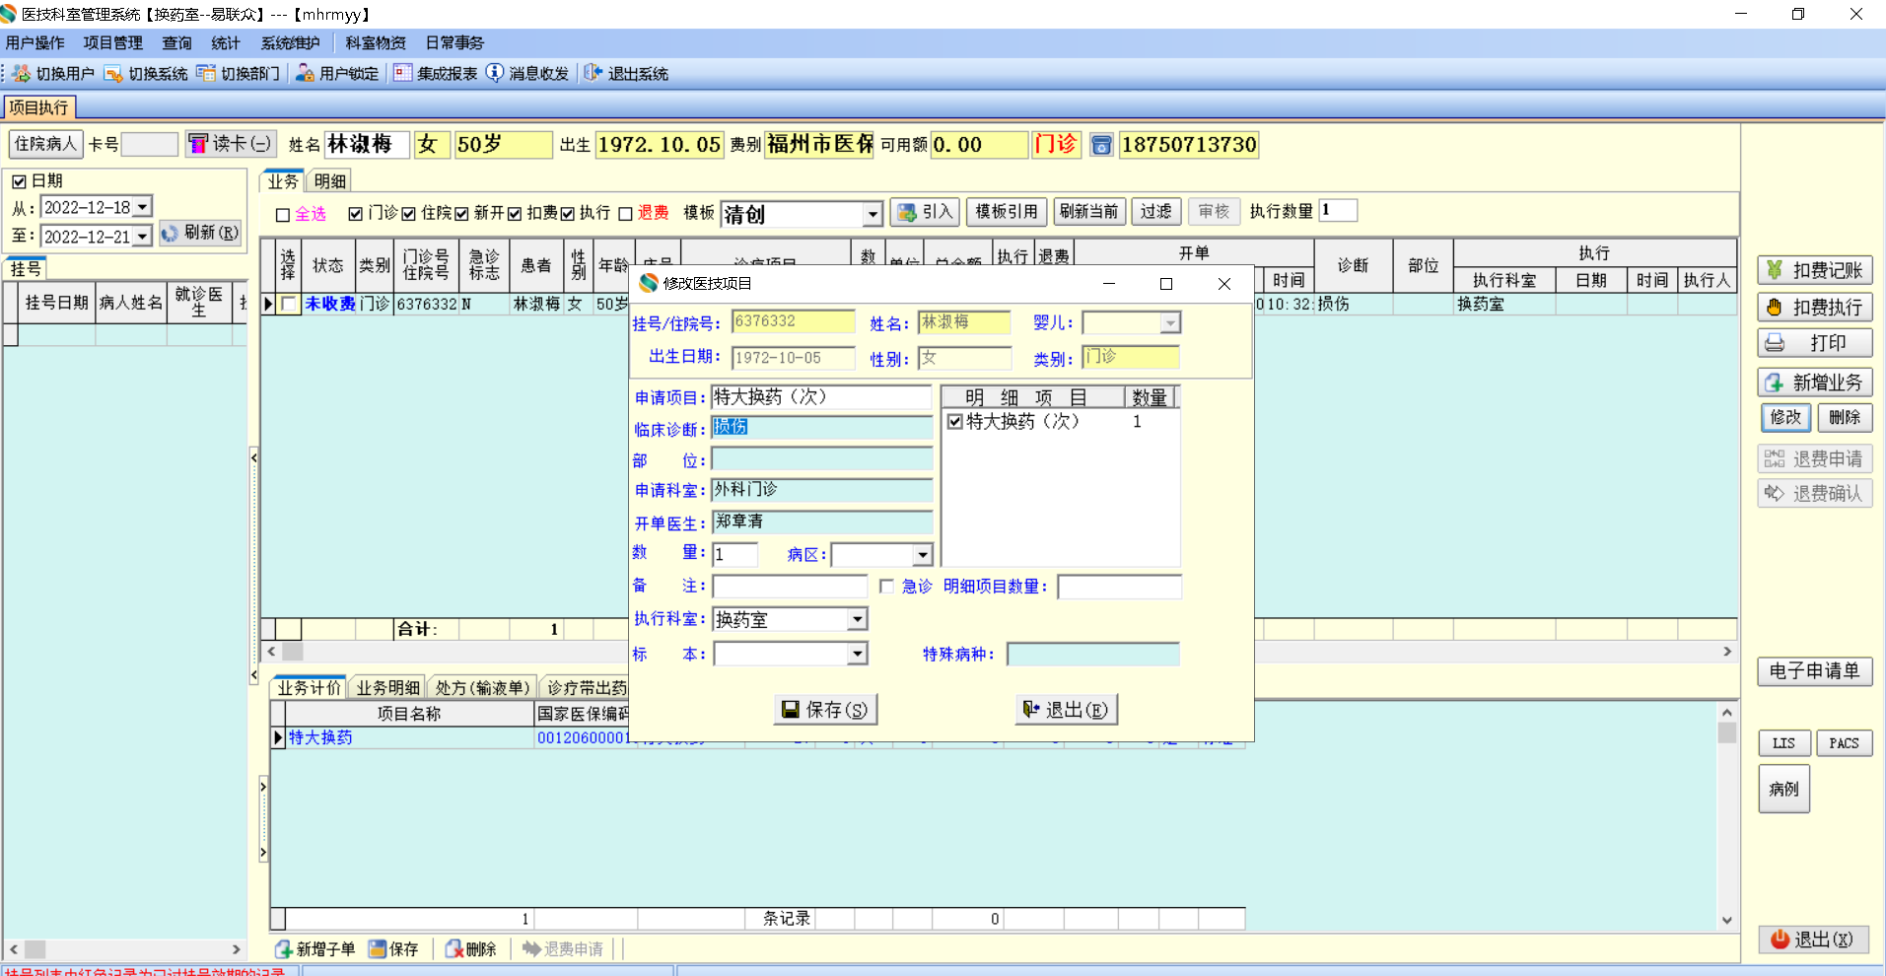The image size is (1886, 976).
Task: Click the 备注 input field in dialog
Action: coord(790,587)
